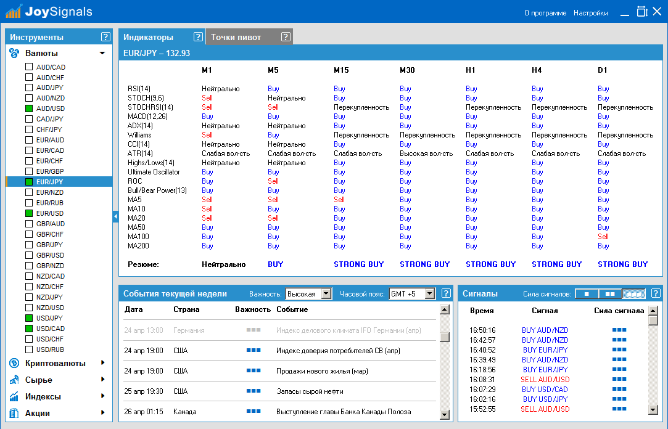Switch to the Точки пивот tab
Screen dimensions: 668x429
click(250, 37)
